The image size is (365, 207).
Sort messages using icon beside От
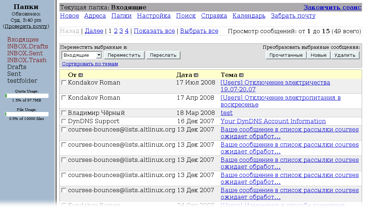(81, 75)
